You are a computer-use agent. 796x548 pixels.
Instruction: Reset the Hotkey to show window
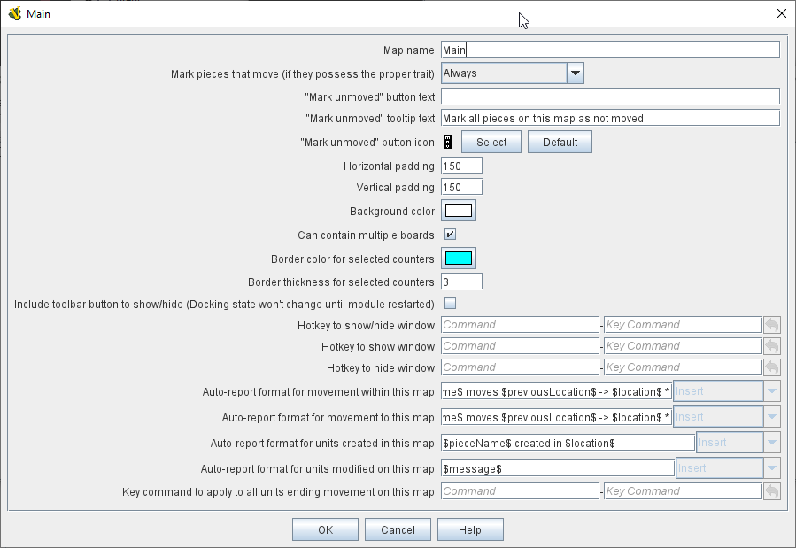771,346
